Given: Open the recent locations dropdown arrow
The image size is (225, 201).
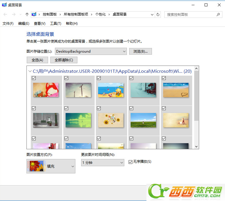Looking at the screenshot, I should 20,14.
